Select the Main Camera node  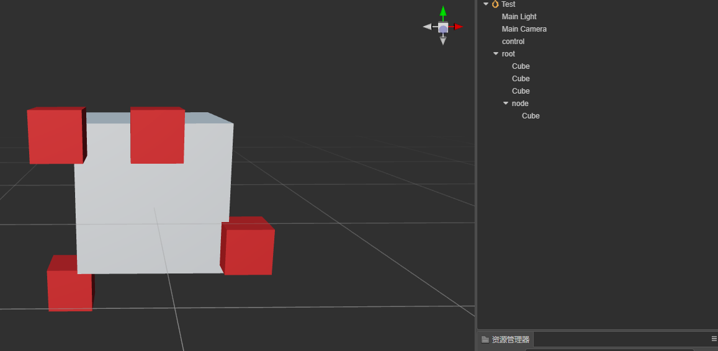tap(524, 29)
